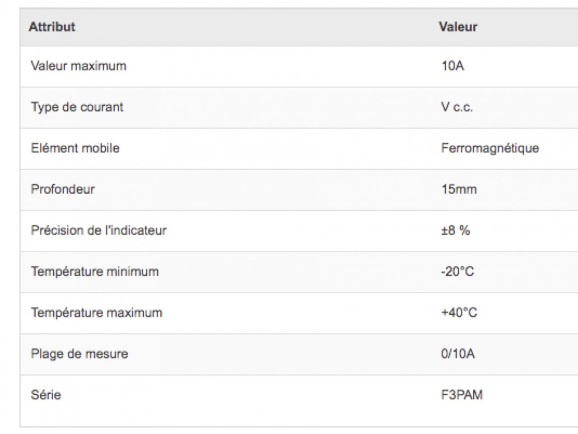
Task: Select the Type de courant label
Action: coord(77,107)
